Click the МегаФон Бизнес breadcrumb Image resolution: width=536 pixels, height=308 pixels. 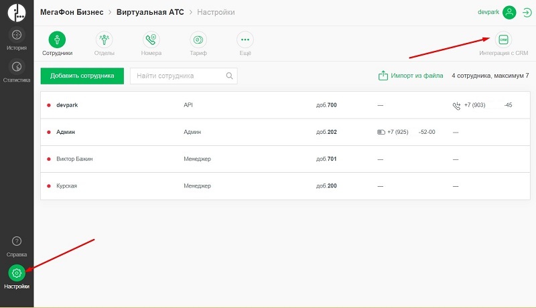(x=72, y=12)
